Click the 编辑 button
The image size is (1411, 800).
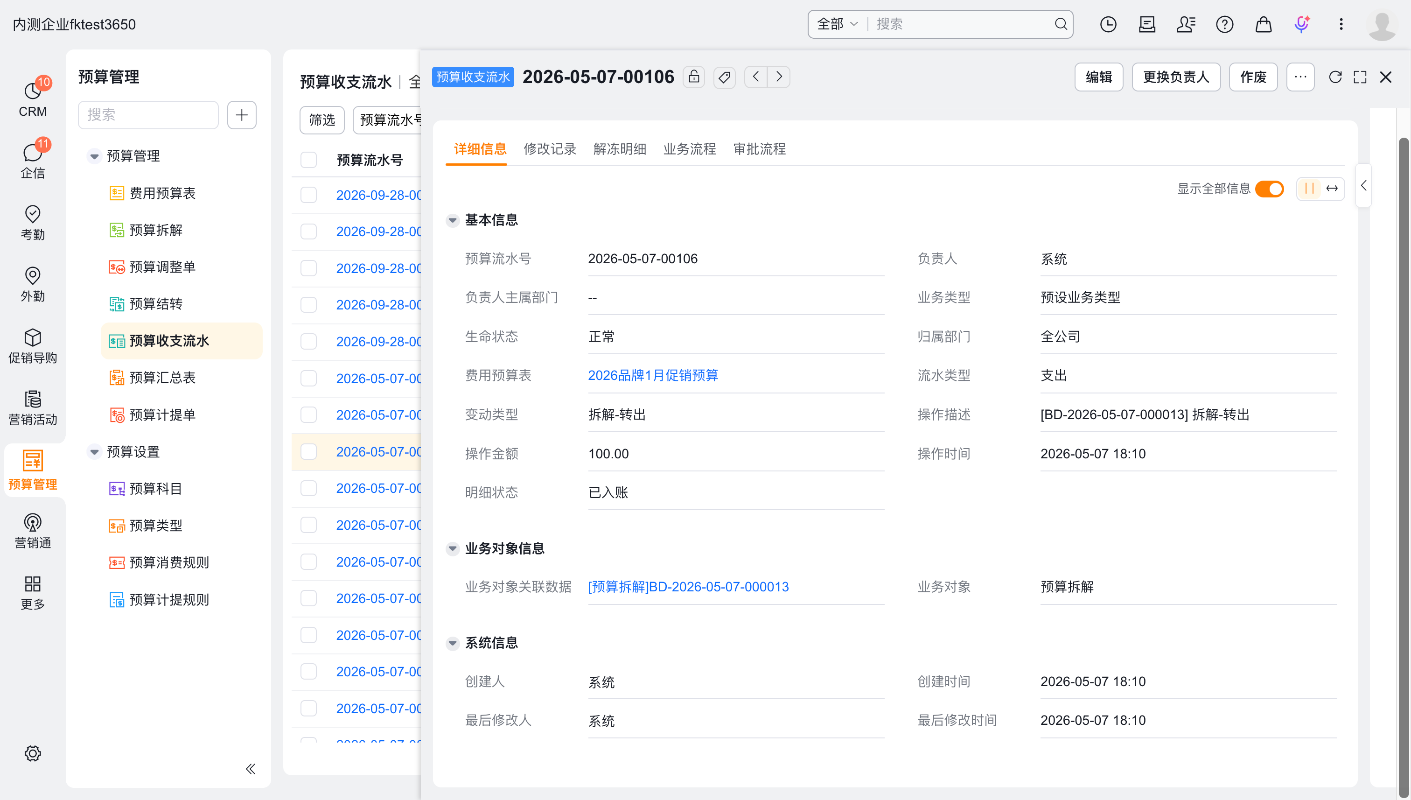(1098, 77)
